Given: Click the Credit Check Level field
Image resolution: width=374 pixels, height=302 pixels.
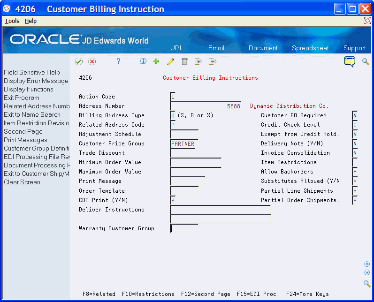Looking at the screenshot, I should [355, 125].
